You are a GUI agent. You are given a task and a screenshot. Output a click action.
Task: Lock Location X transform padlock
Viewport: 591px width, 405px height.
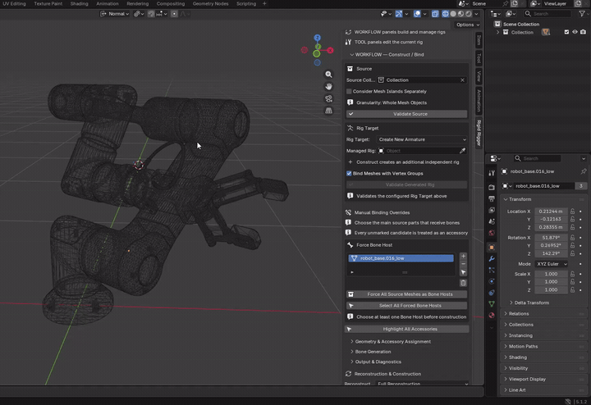(x=573, y=212)
